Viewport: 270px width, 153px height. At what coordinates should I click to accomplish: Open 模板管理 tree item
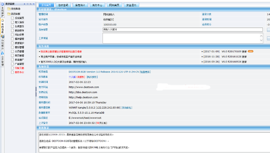19,47
